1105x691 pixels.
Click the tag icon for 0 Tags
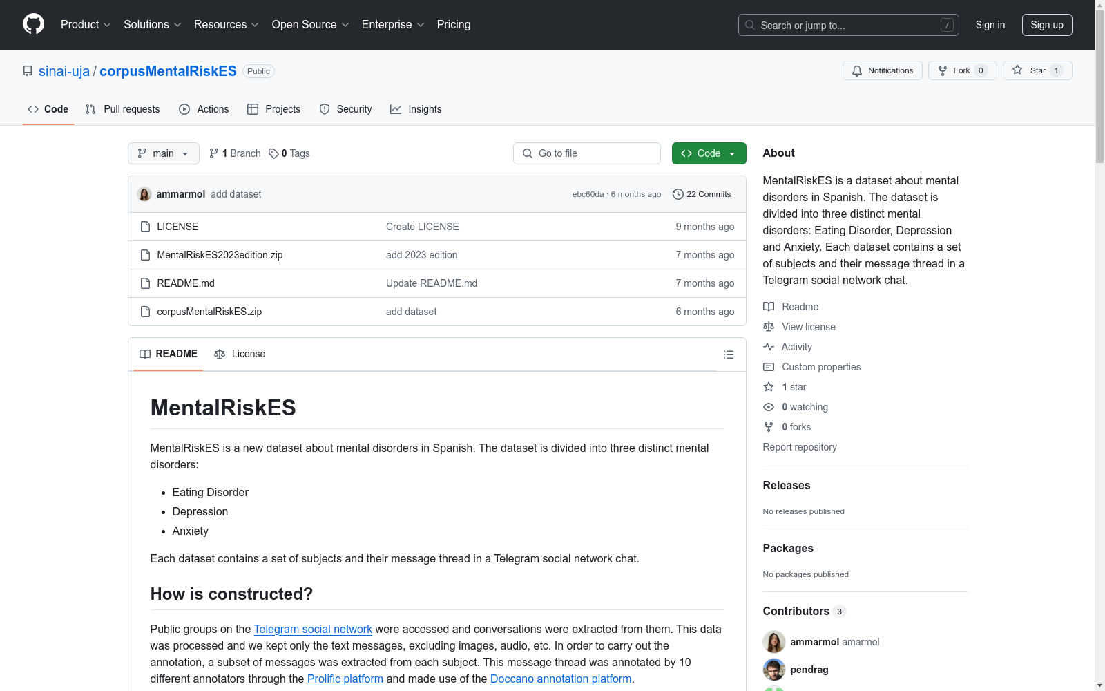pyautogui.click(x=273, y=153)
